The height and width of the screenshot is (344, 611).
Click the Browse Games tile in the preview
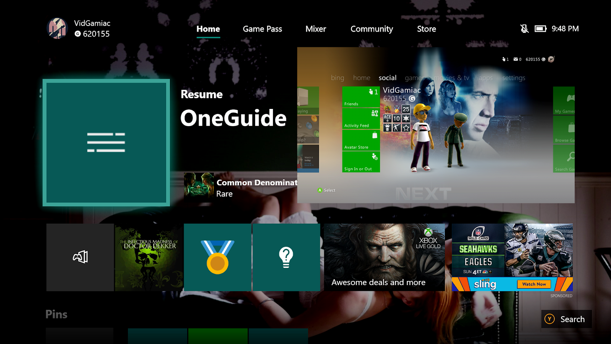[x=564, y=130]
